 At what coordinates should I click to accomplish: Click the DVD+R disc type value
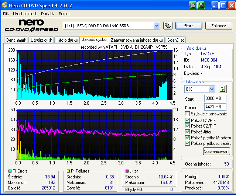208,53
